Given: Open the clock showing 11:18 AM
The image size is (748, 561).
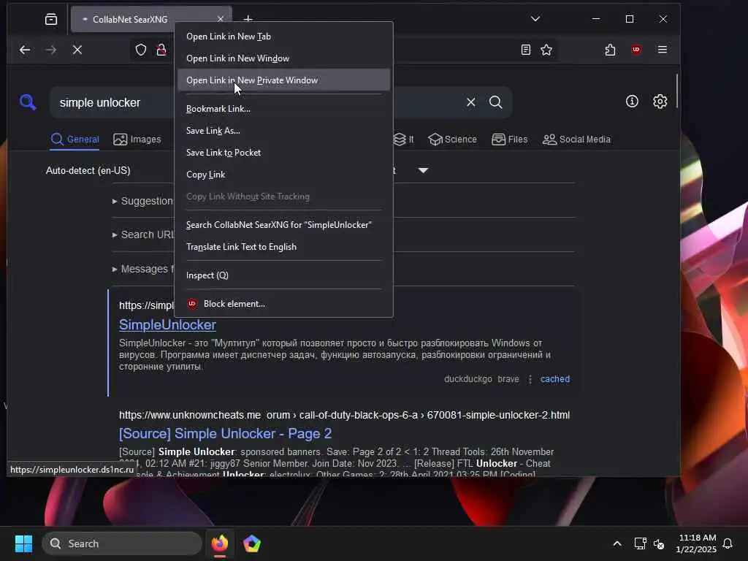Looking at the screenshot, I should pos(696,543).
